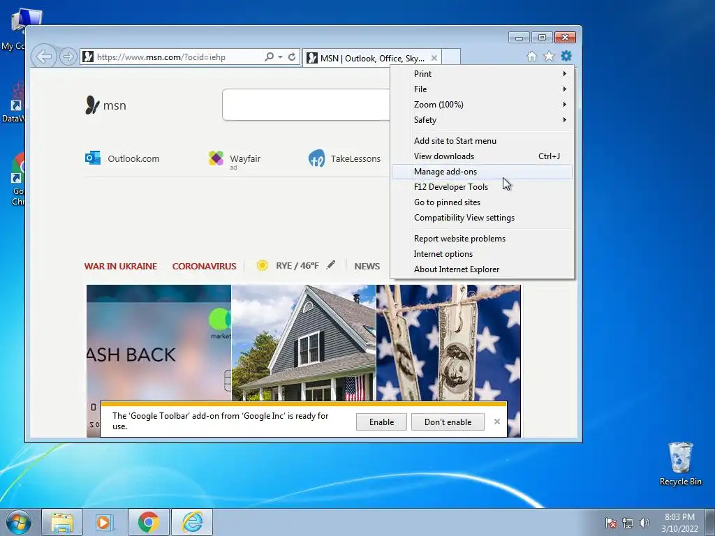Viewport: 715px width, 536px height.
Task: Launch Google Chrome from taskbar
Action: pyautogui.click(x=148, y=522)
